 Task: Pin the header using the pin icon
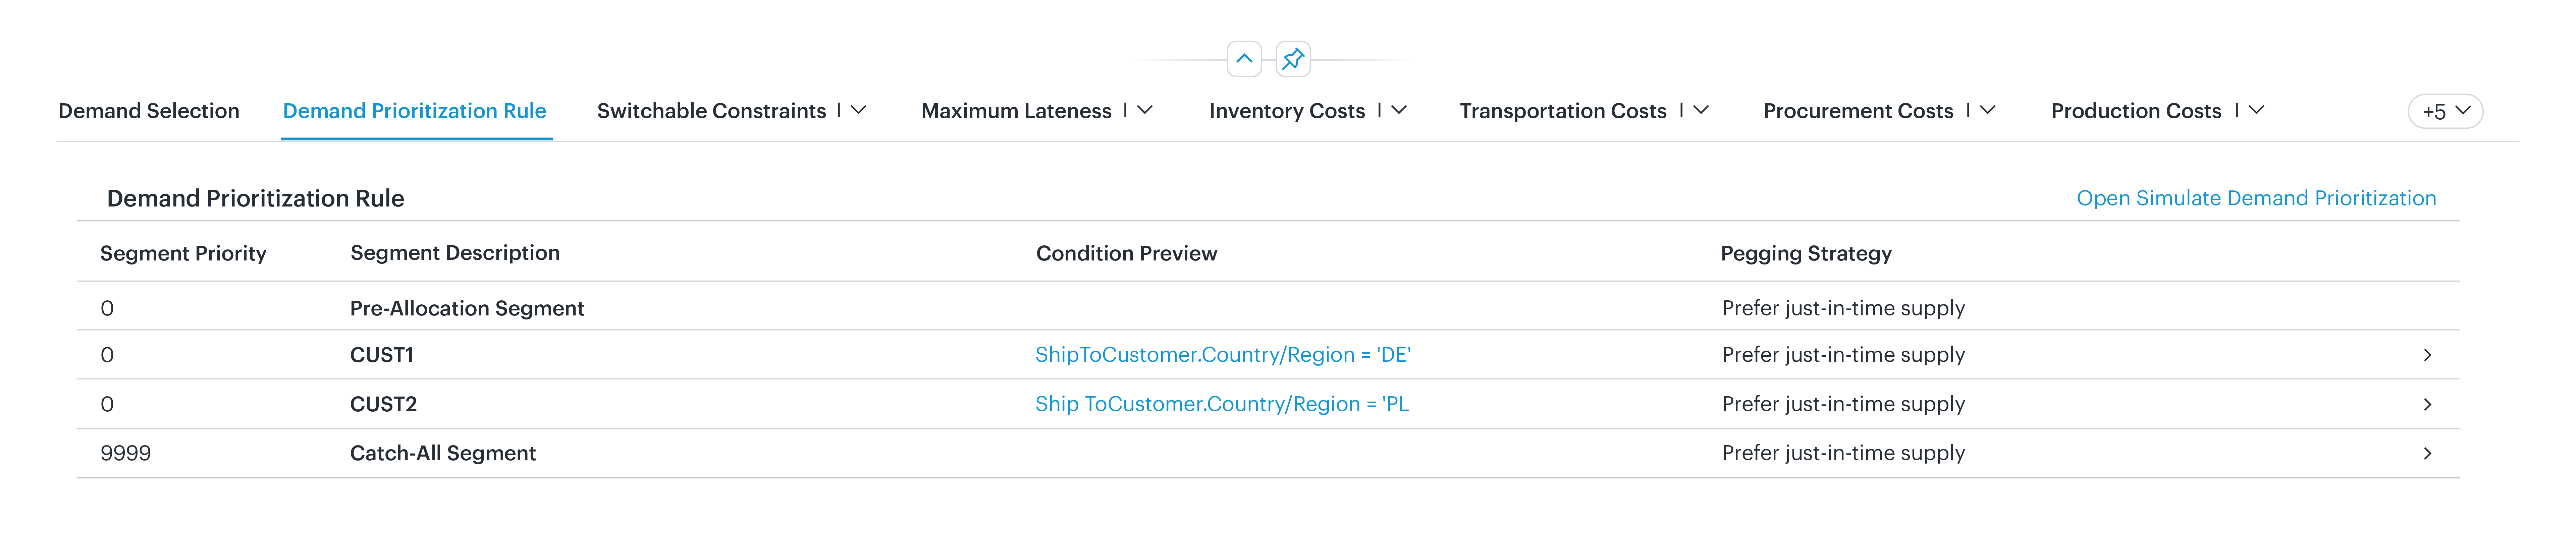pyautogui.click(x=1293, y=59)
